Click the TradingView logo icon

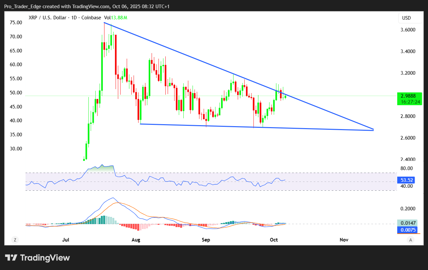click(11, 258)
